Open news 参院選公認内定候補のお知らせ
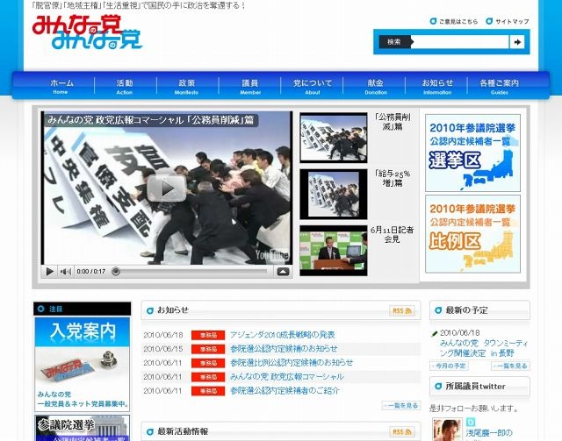 [x=284, y=349]
